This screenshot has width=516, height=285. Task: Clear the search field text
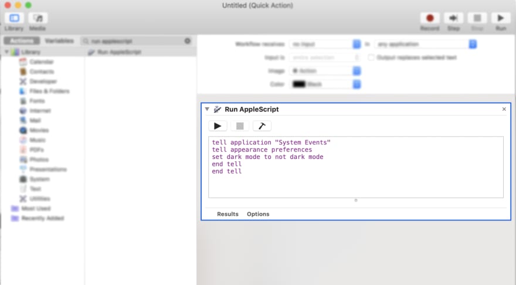tap(187, 41)
